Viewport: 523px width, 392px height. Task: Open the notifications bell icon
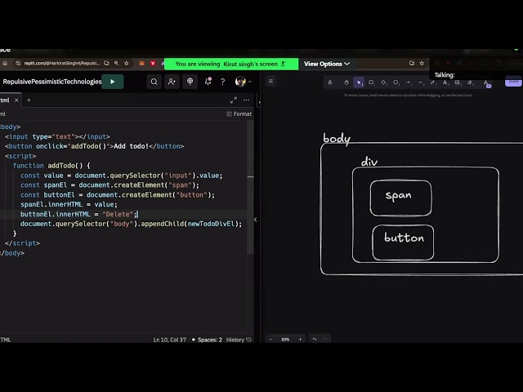[x=208, y=82]
